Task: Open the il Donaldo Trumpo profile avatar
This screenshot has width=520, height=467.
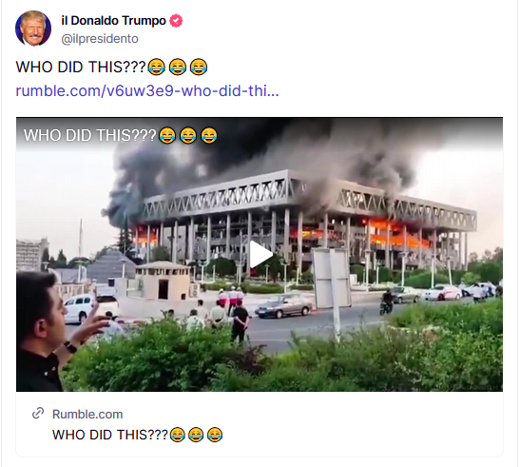Action: click(33, 29)
